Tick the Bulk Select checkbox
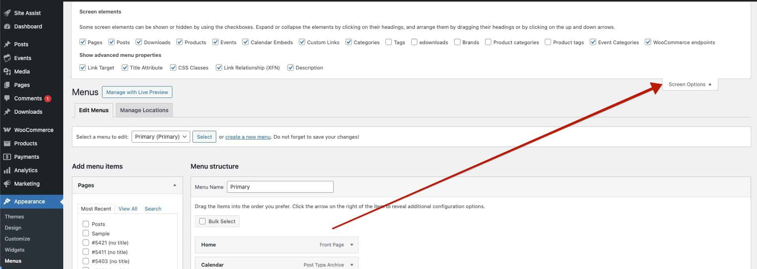757x269 pixels. click(202, 221)
